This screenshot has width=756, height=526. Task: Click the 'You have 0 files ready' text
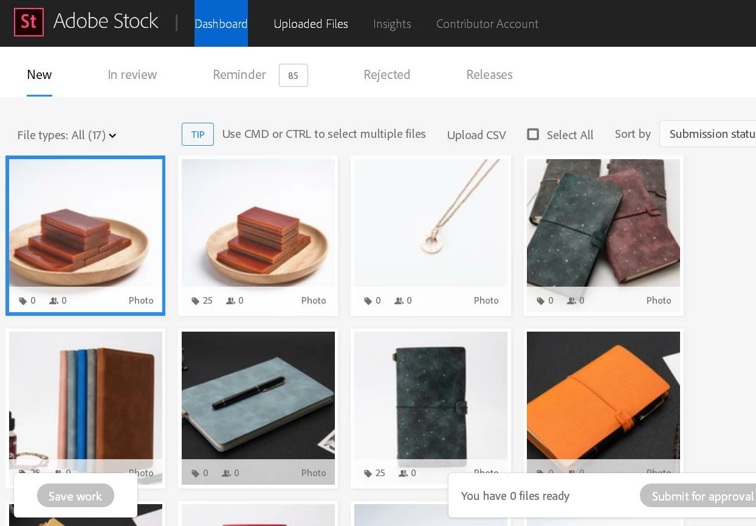[515, 496]
